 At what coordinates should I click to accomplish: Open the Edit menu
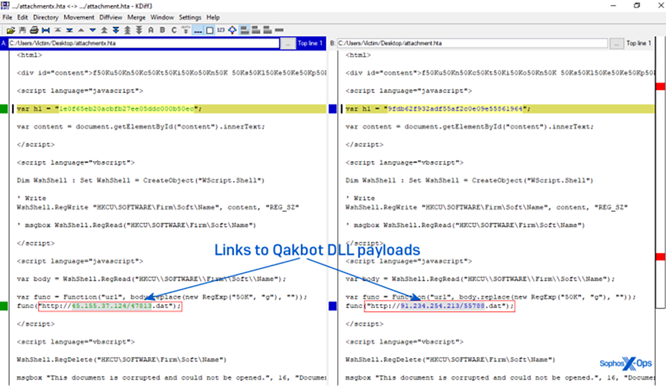pos(22,18)
